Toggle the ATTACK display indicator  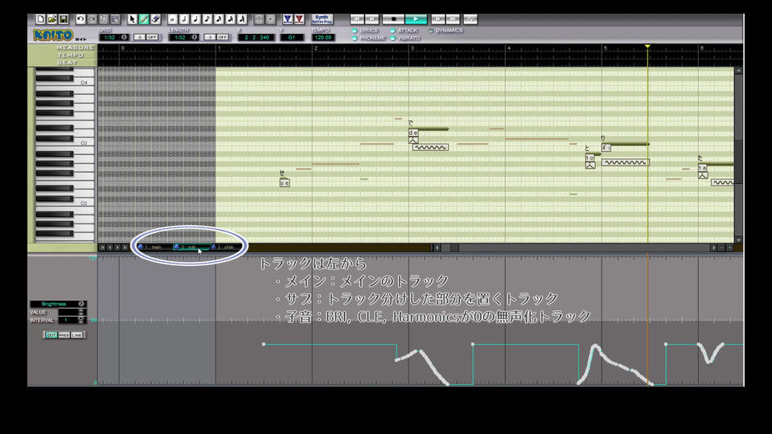coord(393,31)
